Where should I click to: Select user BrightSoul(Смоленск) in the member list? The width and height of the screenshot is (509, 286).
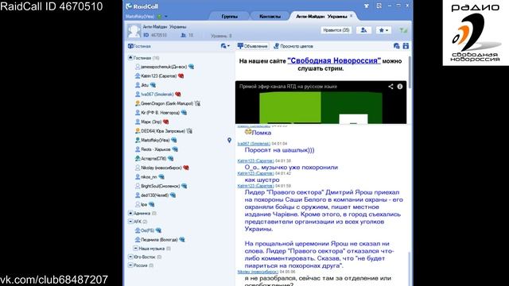click(160, 186)
